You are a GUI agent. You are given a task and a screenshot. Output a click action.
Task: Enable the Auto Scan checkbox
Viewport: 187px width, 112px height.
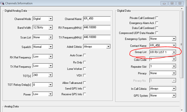(85, 55)
